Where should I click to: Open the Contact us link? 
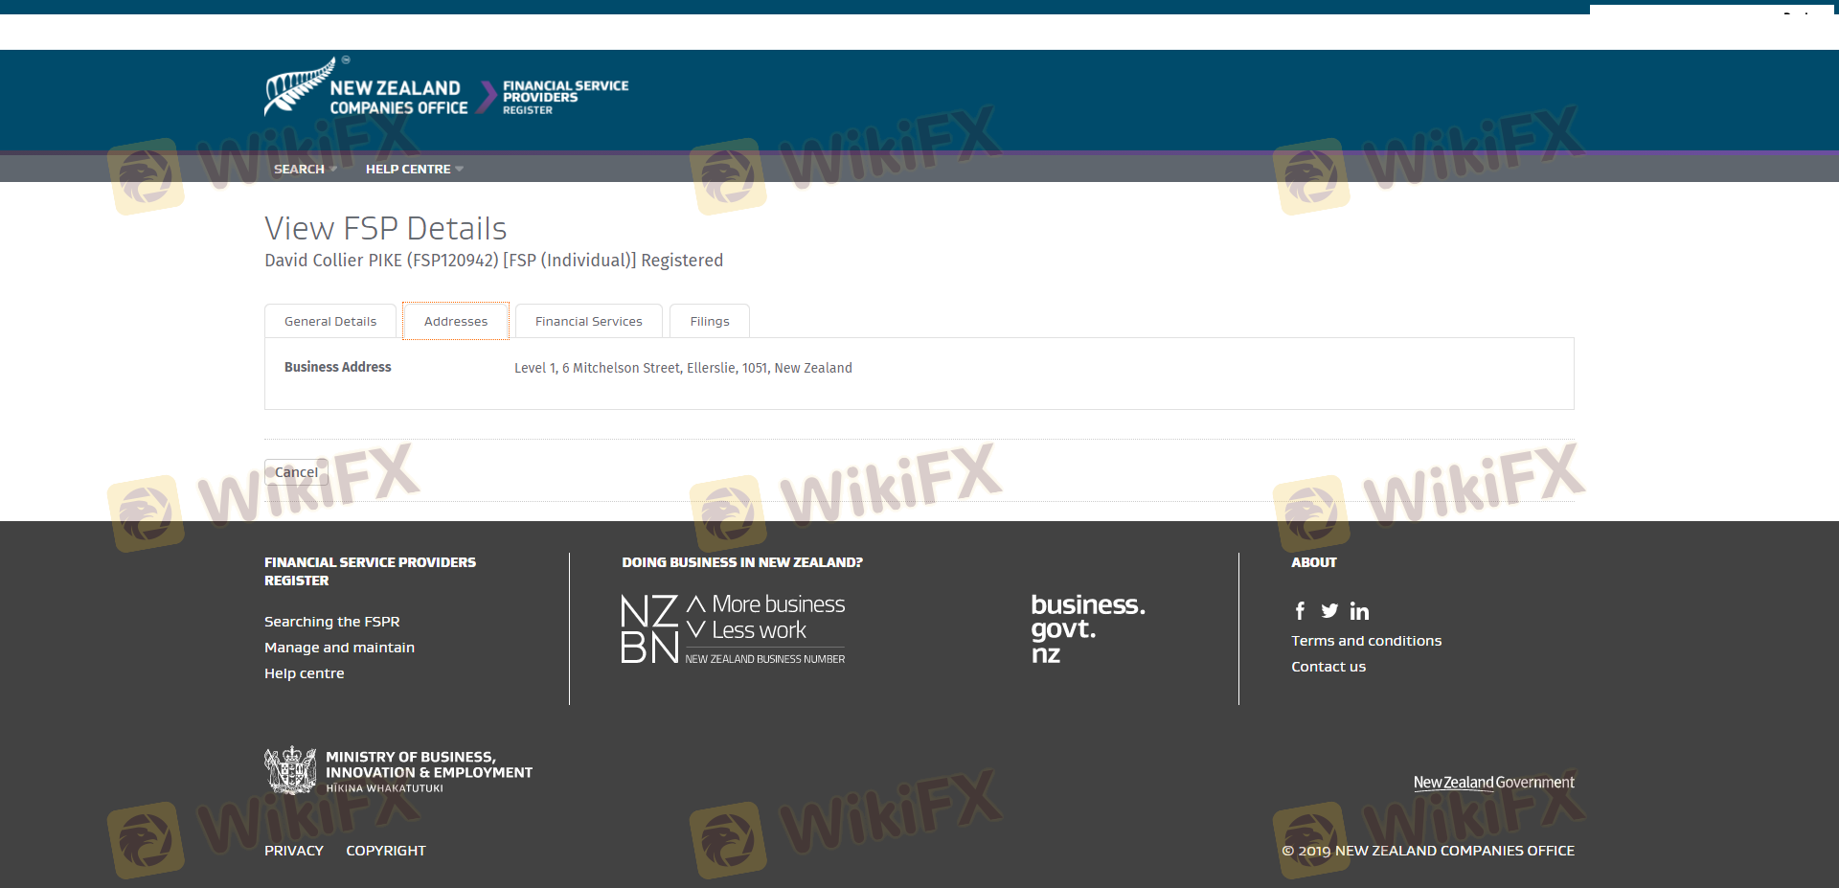(x=1328, y=667)
